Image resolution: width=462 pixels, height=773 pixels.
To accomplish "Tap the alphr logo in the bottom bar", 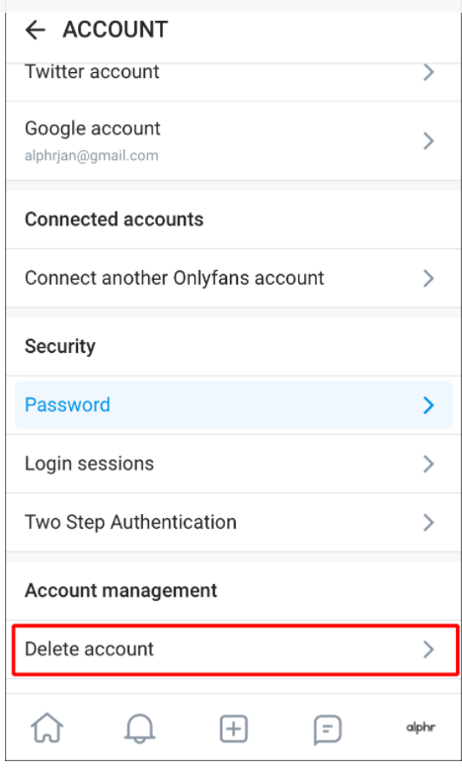I will 421,728.
